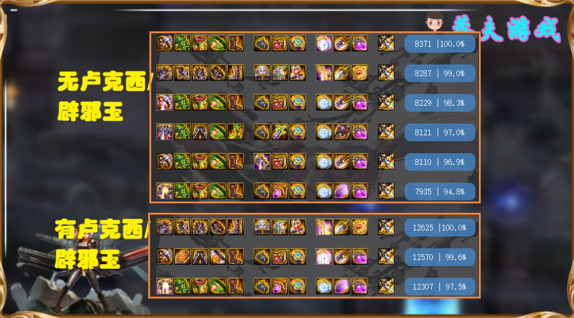Click the 8371 | 100.0% score button
This screenshot has width=574, height=318.
coord(439,44)
